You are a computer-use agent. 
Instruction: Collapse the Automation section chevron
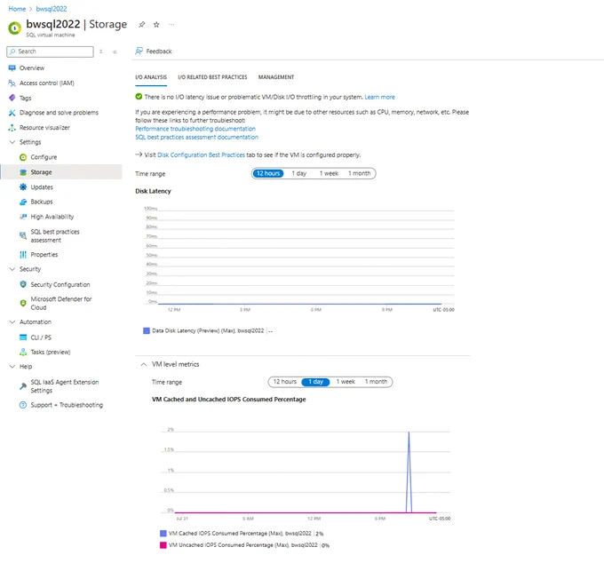12,322
